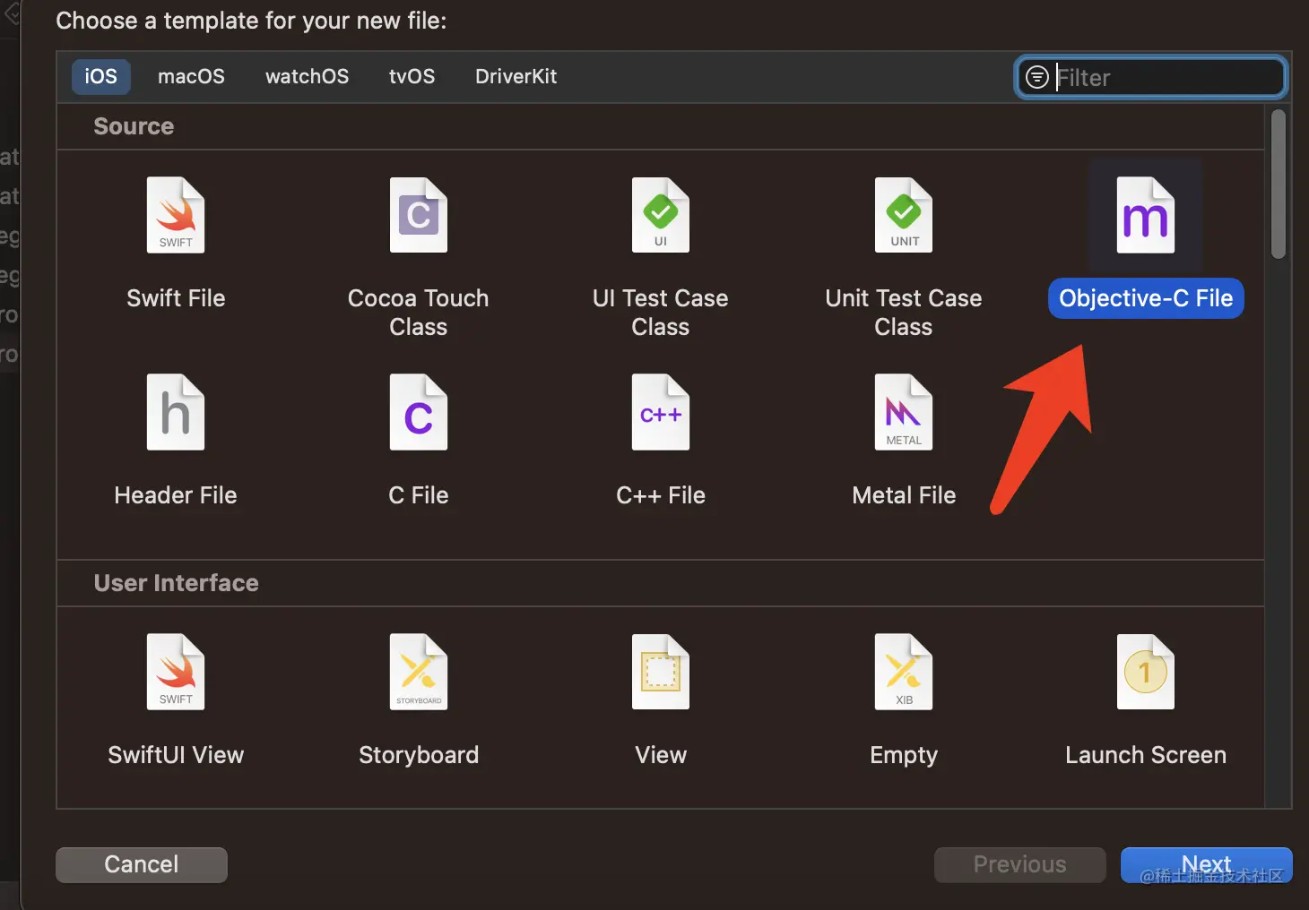Choose the Cocoa Touch Class icon
This screenshot has width=1309, height=910.
click(x=419, y=215)
